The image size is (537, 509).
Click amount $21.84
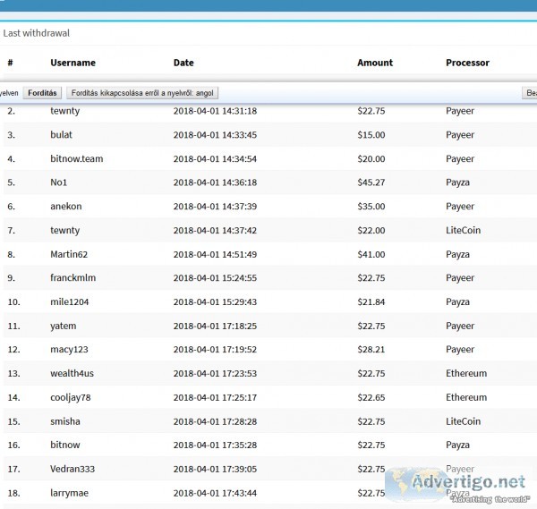click(x=371, y=301)
